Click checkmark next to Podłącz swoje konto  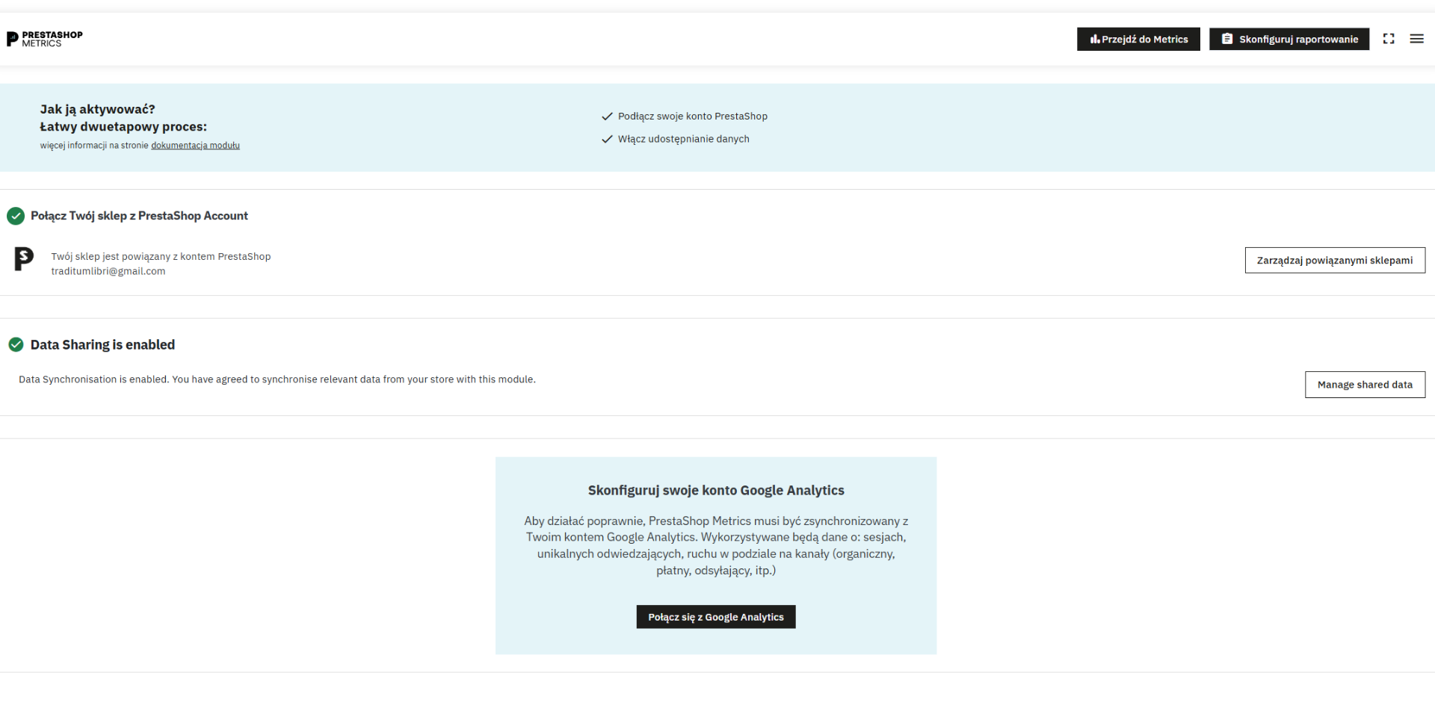click(x=607, y=117)
